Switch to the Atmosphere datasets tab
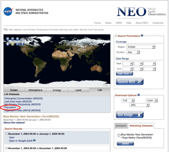169x152 pixels. (x=35, y=90)
